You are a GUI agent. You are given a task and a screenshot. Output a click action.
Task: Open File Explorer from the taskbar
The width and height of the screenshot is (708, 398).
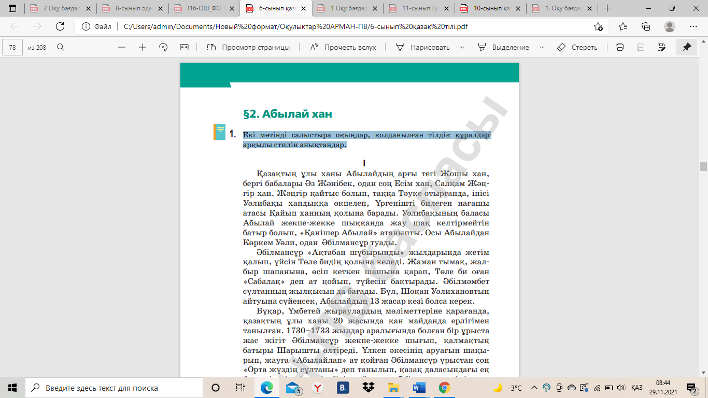pos(394,388)
